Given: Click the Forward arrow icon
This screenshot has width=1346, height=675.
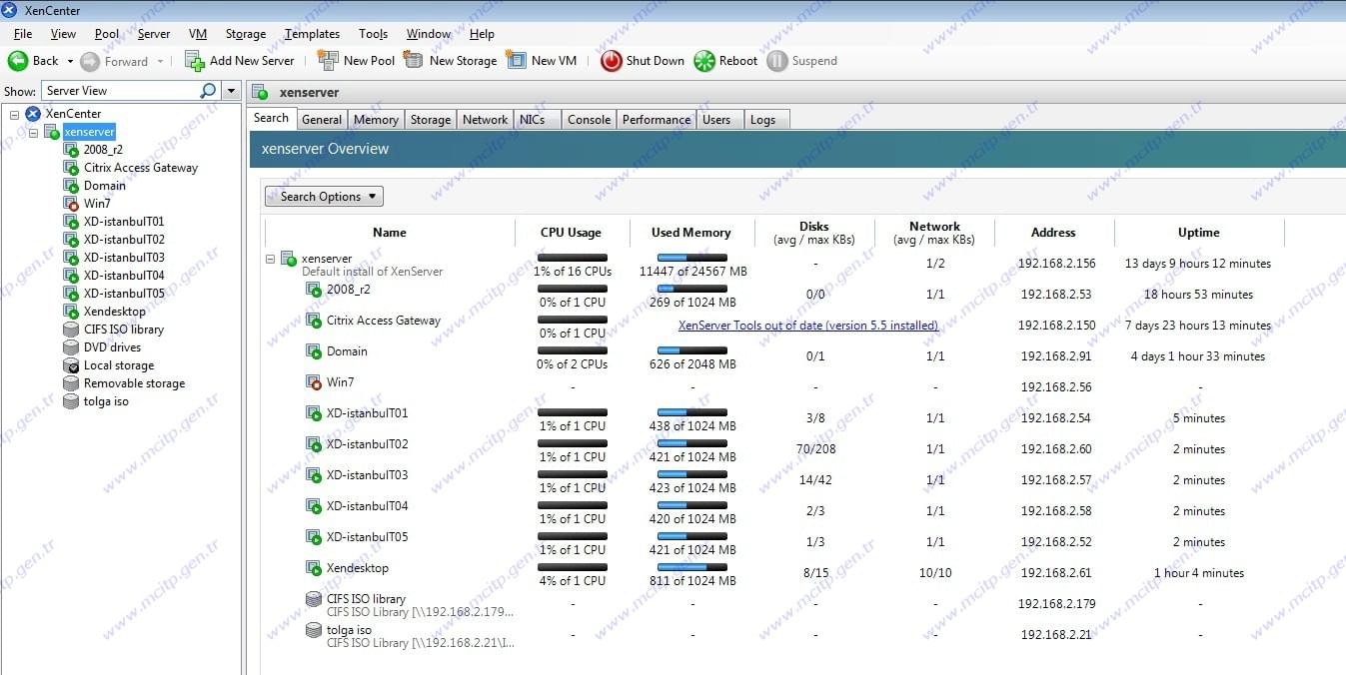Looking at the screenshot, I should click(90, 61).
